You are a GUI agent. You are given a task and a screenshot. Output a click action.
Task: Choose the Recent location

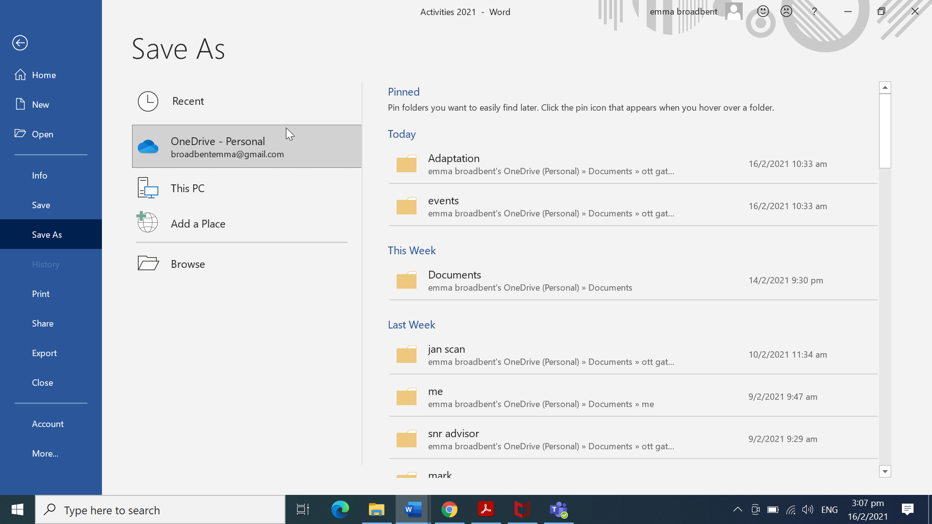(x=247, y=101)
